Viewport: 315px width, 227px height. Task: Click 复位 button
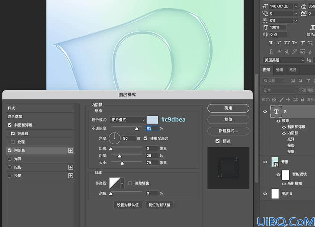pos(228,120)
